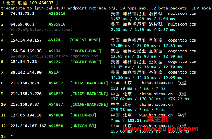The width and height of the screenshot is (212, 139).
Task: Click multacom.com on hop 2 row
Action: pos(182,24)
